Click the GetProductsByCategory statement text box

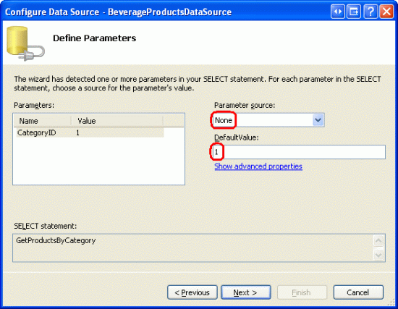pyautogui.click(x=193, y=247)
